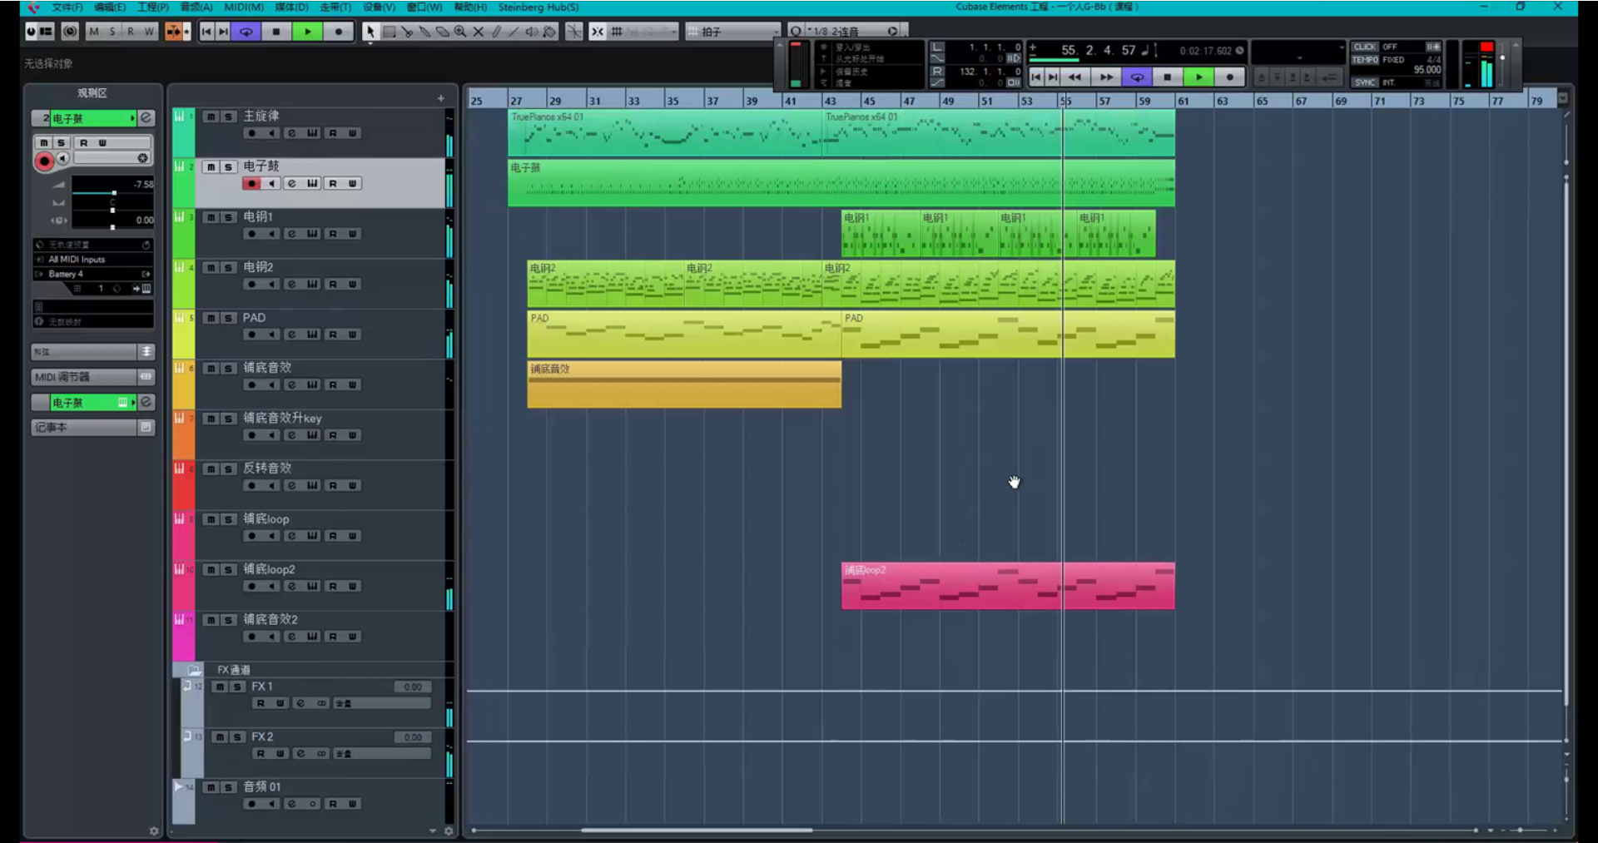The height and width of the screenshot is (843, 1598).
Task: Open the 设备(V) menu
Action: point(380,7)
